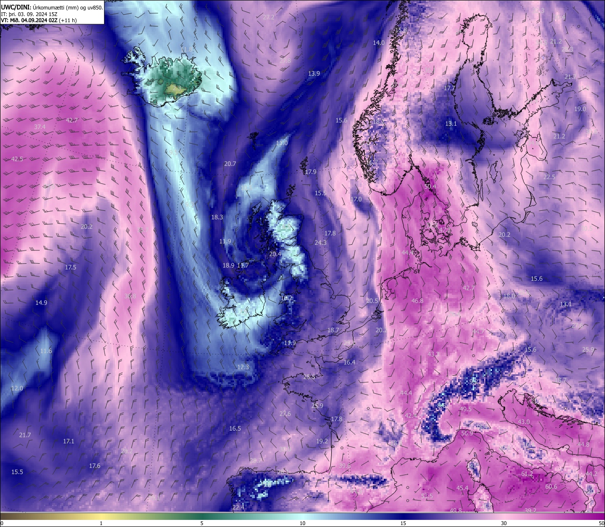Click the 18.3 value label

(217, 217)
